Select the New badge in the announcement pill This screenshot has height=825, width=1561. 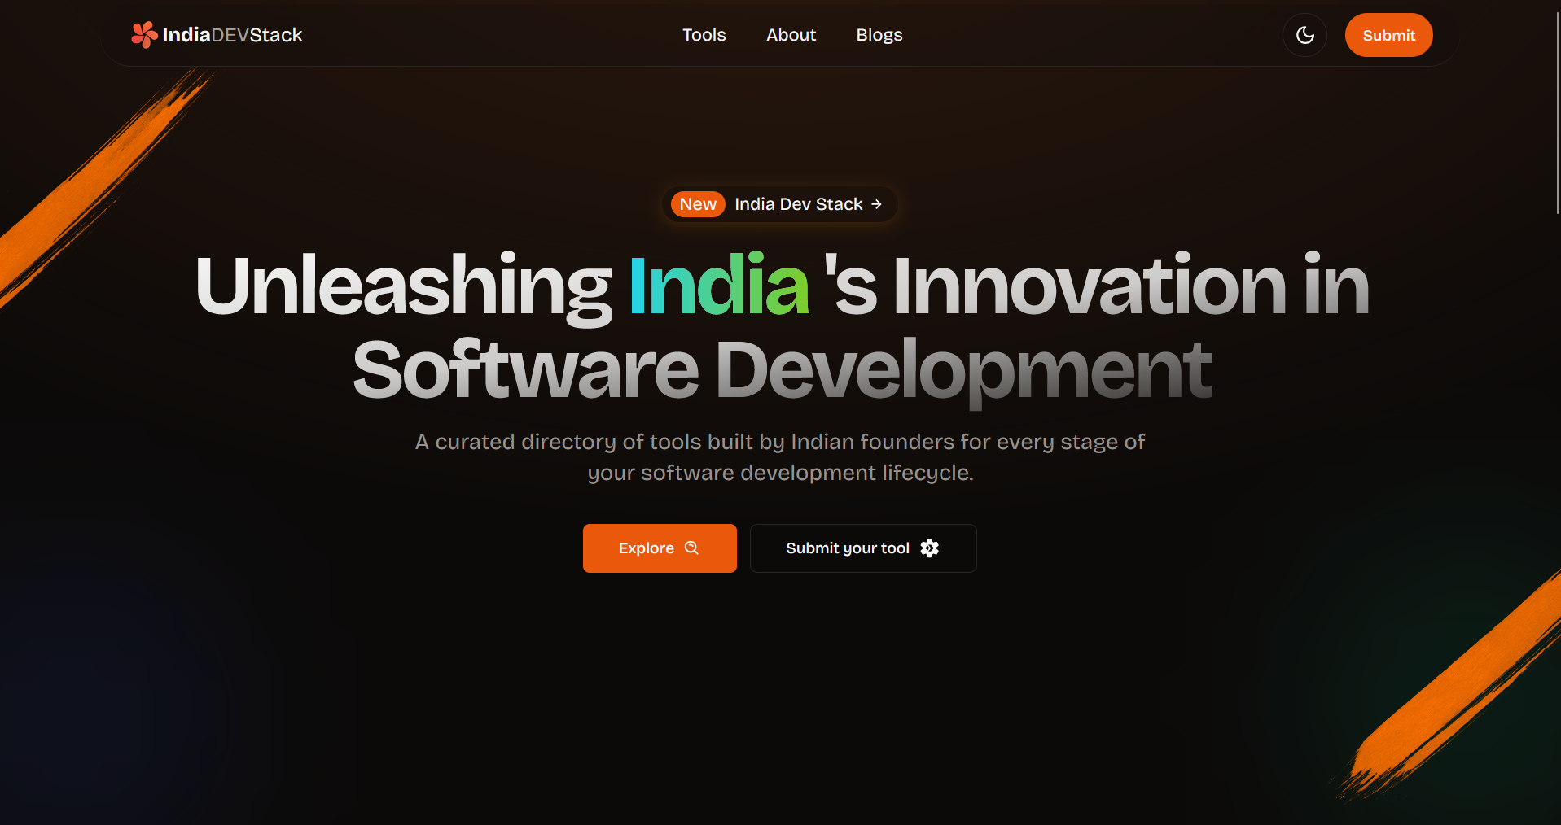pos(697,204)
